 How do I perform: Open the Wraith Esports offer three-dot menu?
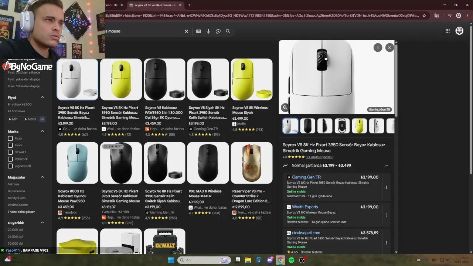coord(387,215)
